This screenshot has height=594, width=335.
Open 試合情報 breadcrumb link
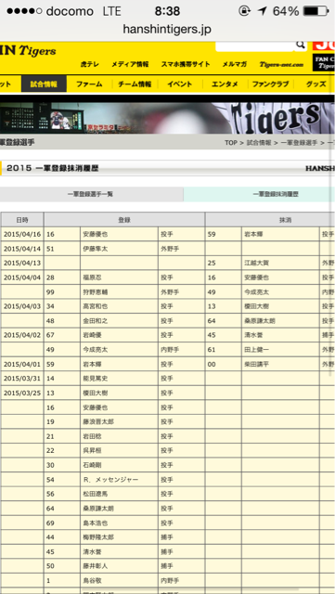pyautogui.click(x=259, y=143)
